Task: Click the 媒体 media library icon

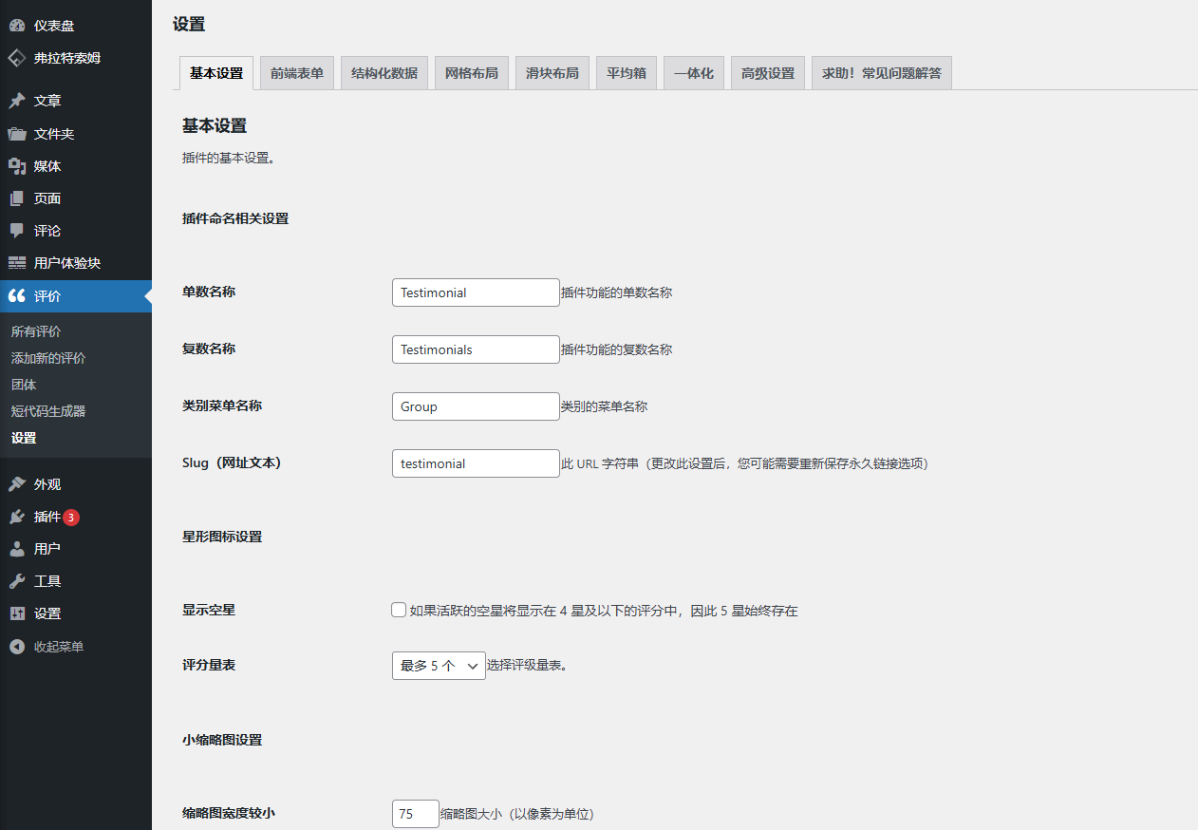Action: pos(17,166)
